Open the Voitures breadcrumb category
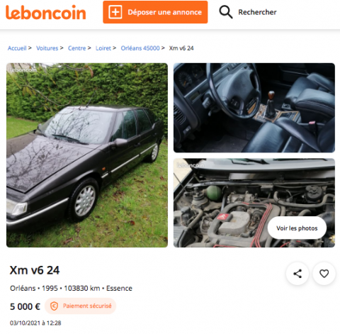The width and height of the screenshot is (340, 334). click(x=47, y=48)
